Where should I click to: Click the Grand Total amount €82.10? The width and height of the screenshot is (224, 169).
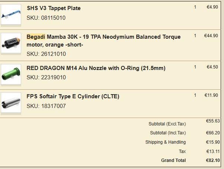212,160
